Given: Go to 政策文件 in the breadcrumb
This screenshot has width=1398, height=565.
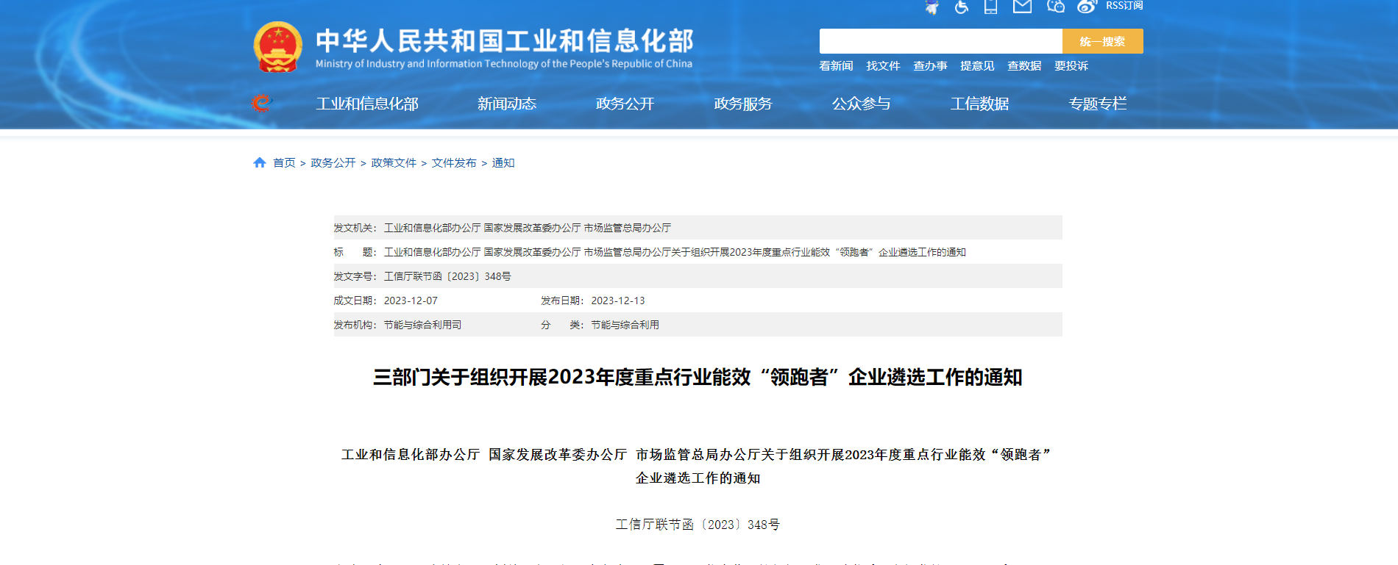Looking at the screenshot, I should pyautogui.click(x=394, y=163).
